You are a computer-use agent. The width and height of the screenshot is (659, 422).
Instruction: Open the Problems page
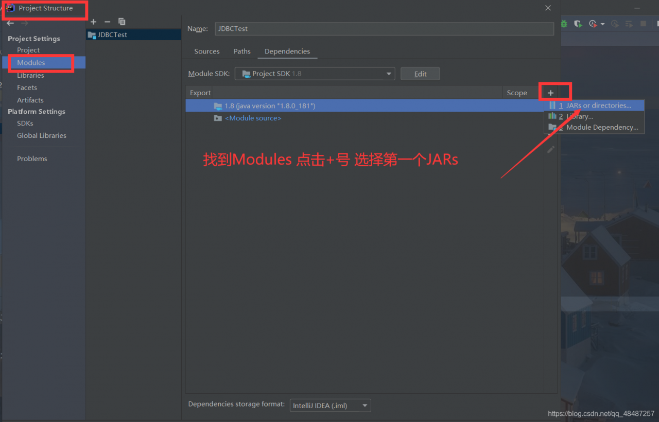coord(32,159)
